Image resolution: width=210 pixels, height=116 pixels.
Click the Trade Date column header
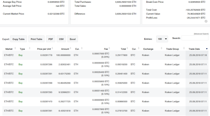point(194,49)
